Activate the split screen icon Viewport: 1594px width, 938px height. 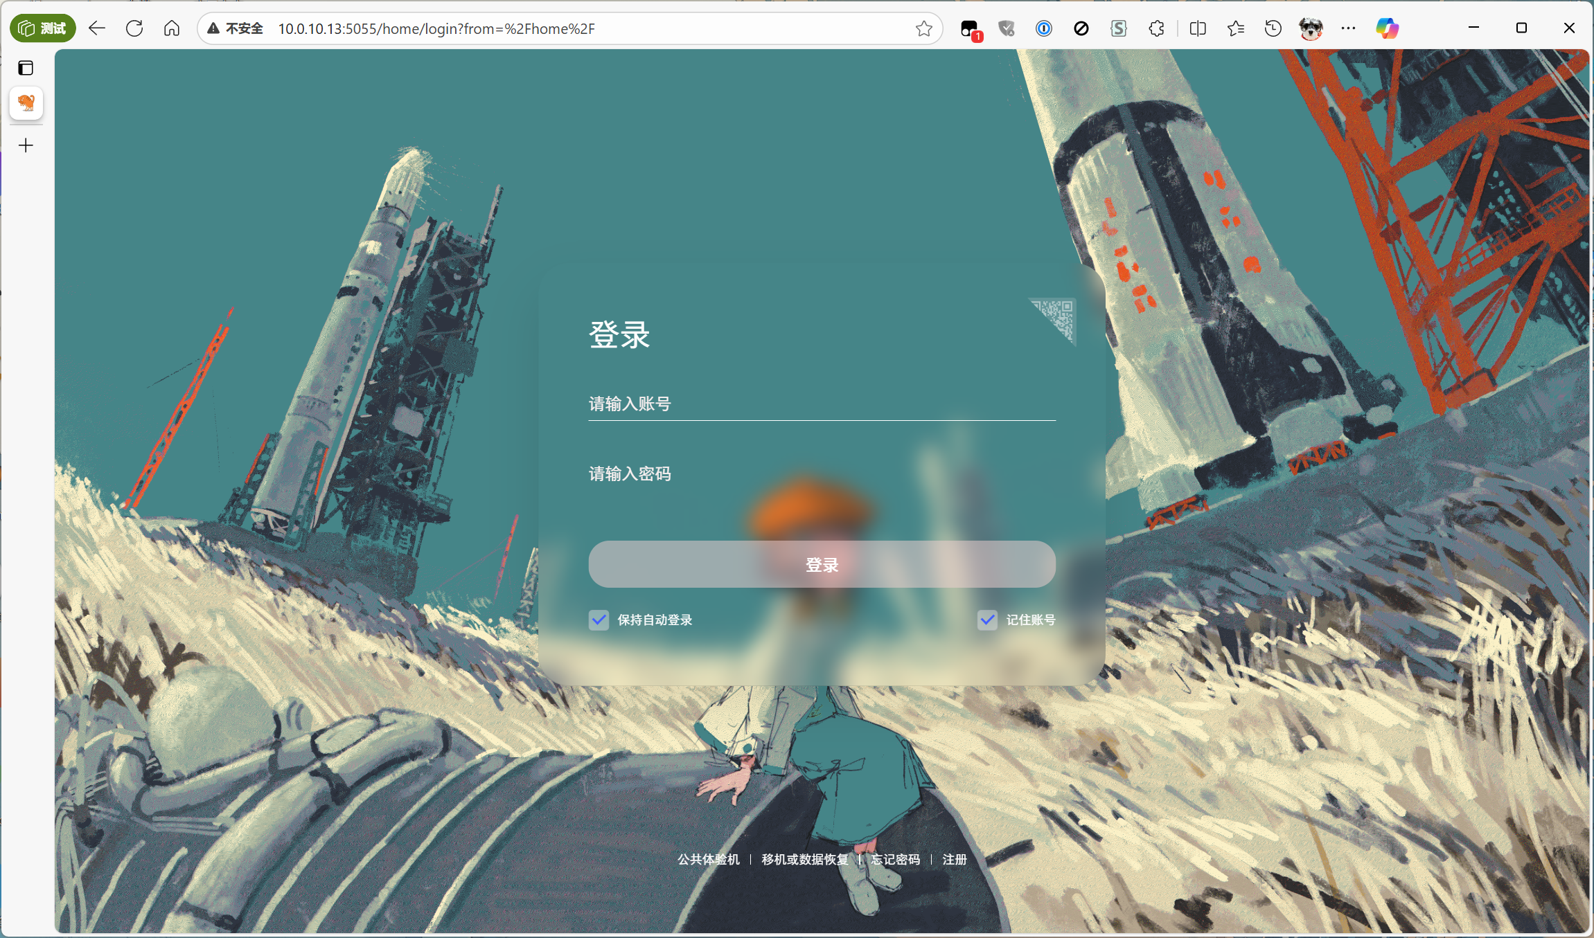(x=1197, y=28)
